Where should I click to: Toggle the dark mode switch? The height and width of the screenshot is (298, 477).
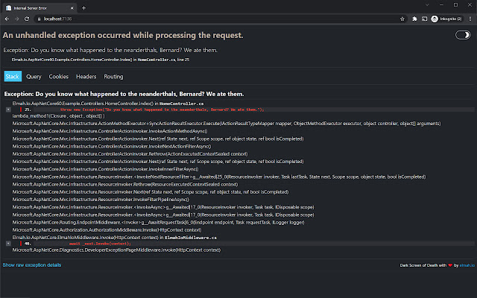pyautogui.click(x=463, y=35)
